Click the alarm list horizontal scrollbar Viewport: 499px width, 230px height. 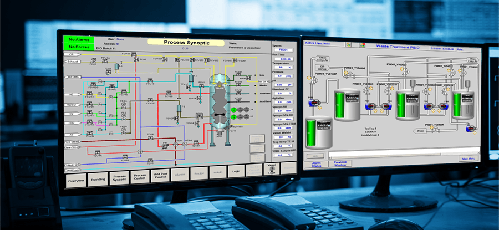coord(404,154)
